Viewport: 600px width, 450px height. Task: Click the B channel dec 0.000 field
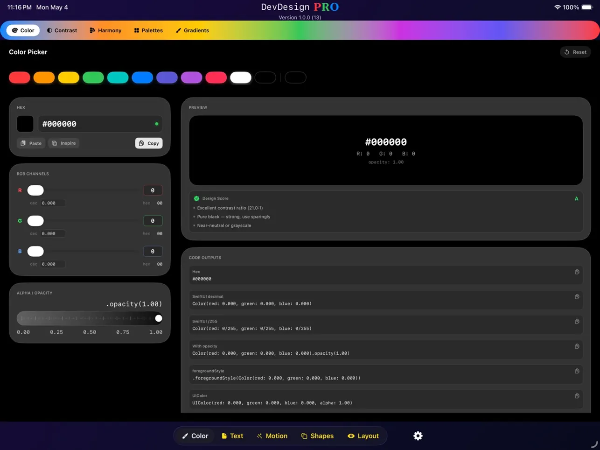pyautogui.click(x=52, y=264)
